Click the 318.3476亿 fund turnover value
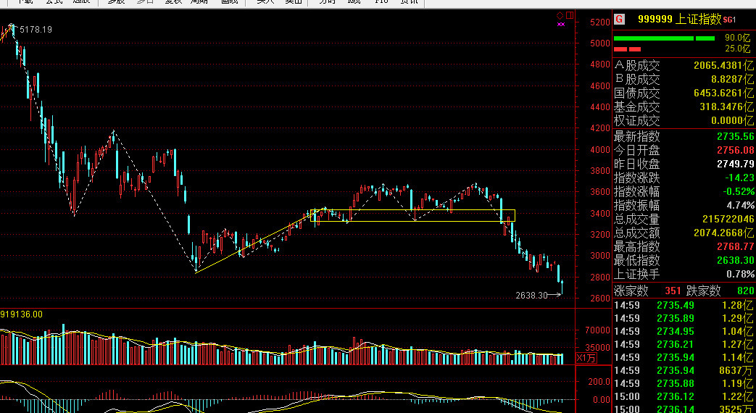This screenshot has height=413, width=756. (x=726, y=107)
